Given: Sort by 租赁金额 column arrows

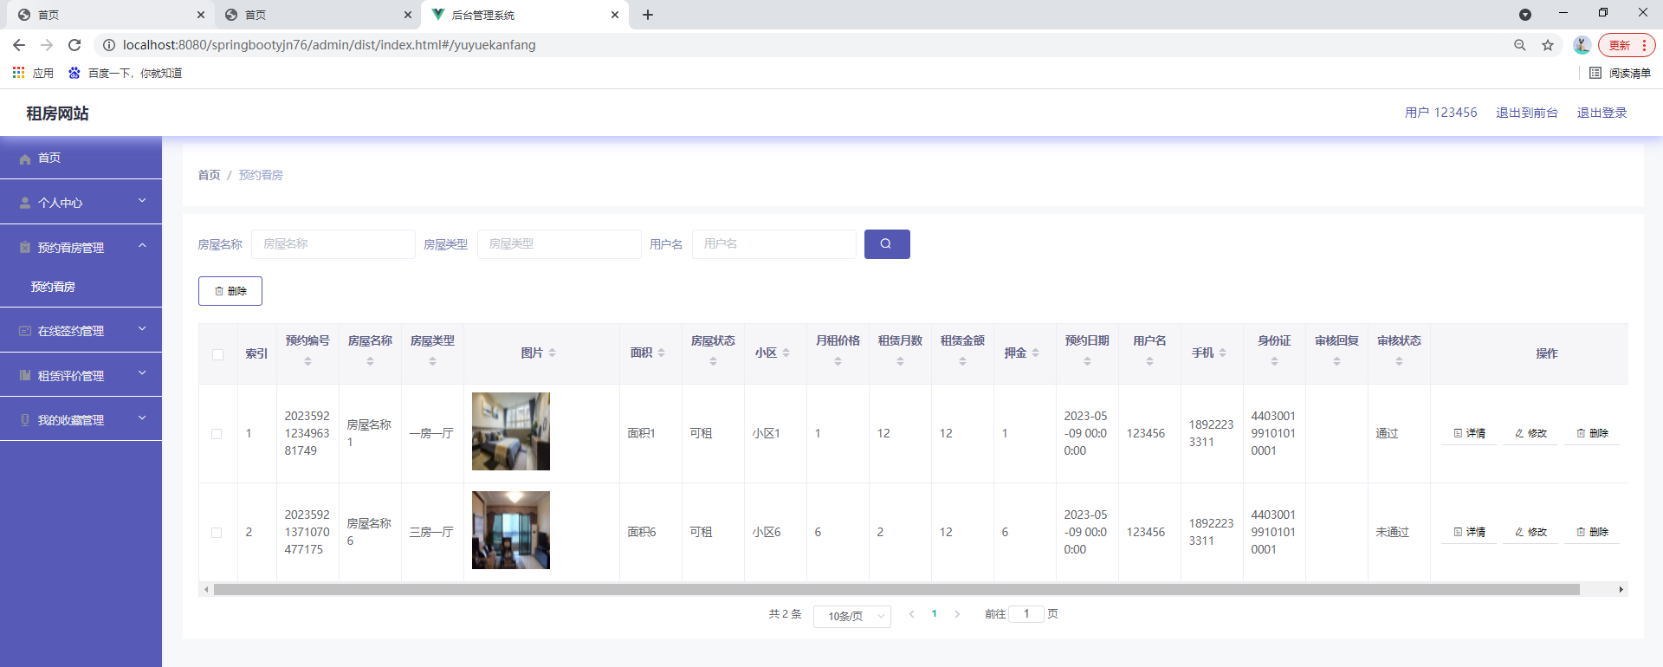Looking at the screenshot, I should coord(962,361).
